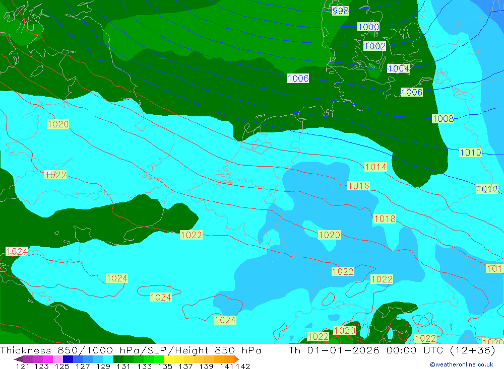This screenshot has width=504, height=369.
Task: Click the 1018 pressure contour label
Action: tap(385, 218)
